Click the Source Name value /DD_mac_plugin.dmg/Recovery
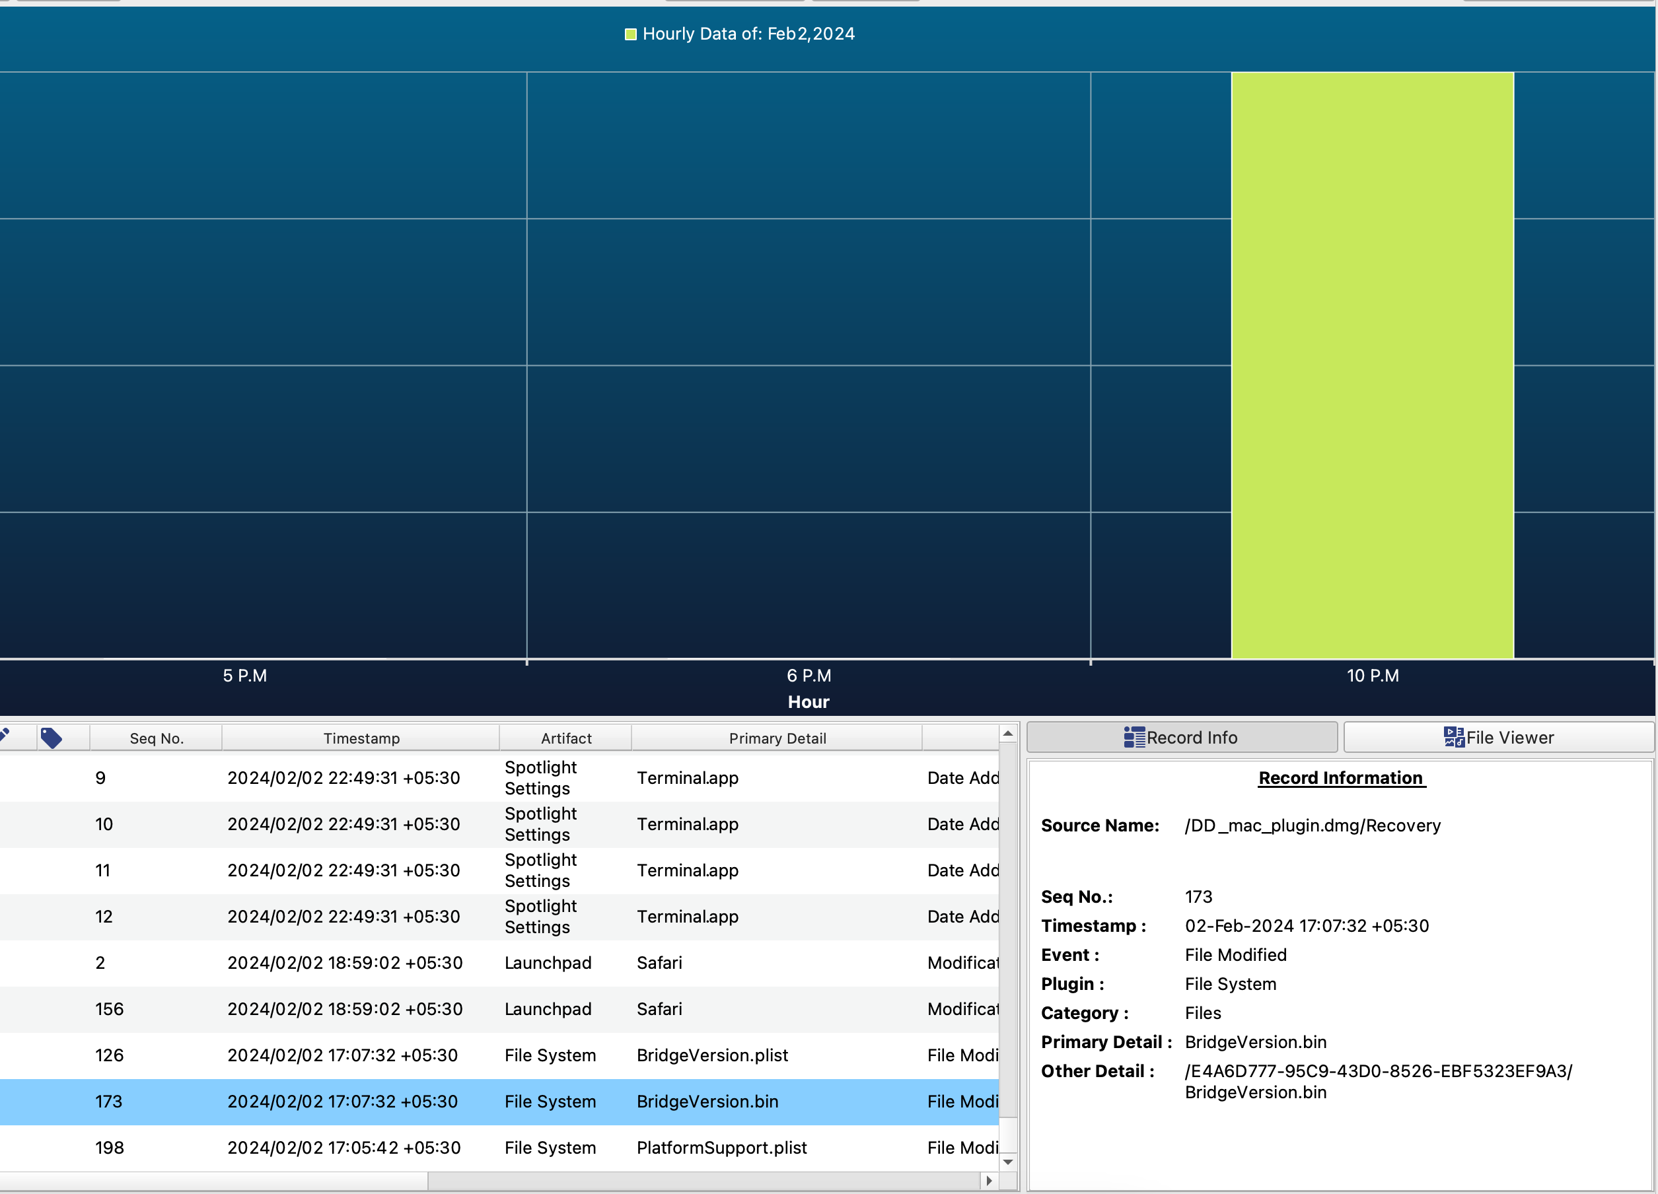The image size is (1658, 1194). [x=1313, y=825]
